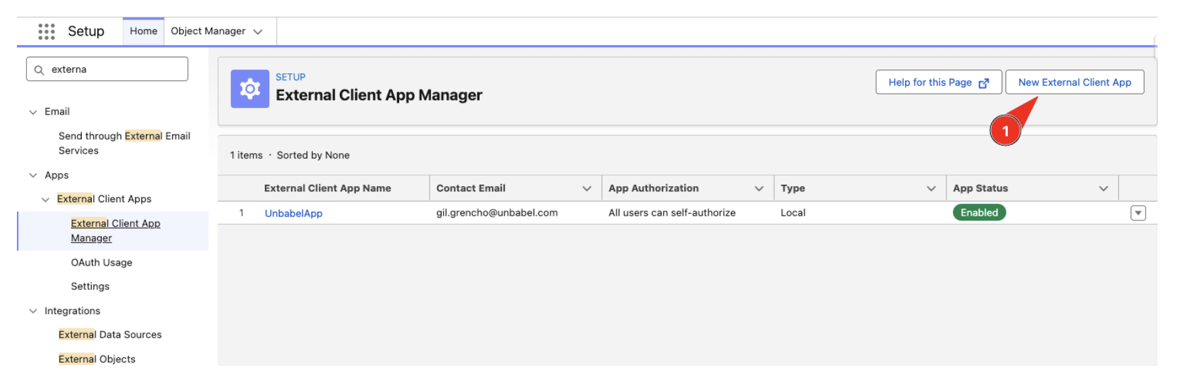
Task: Click New External Client App button
Action: (1075, 82)
